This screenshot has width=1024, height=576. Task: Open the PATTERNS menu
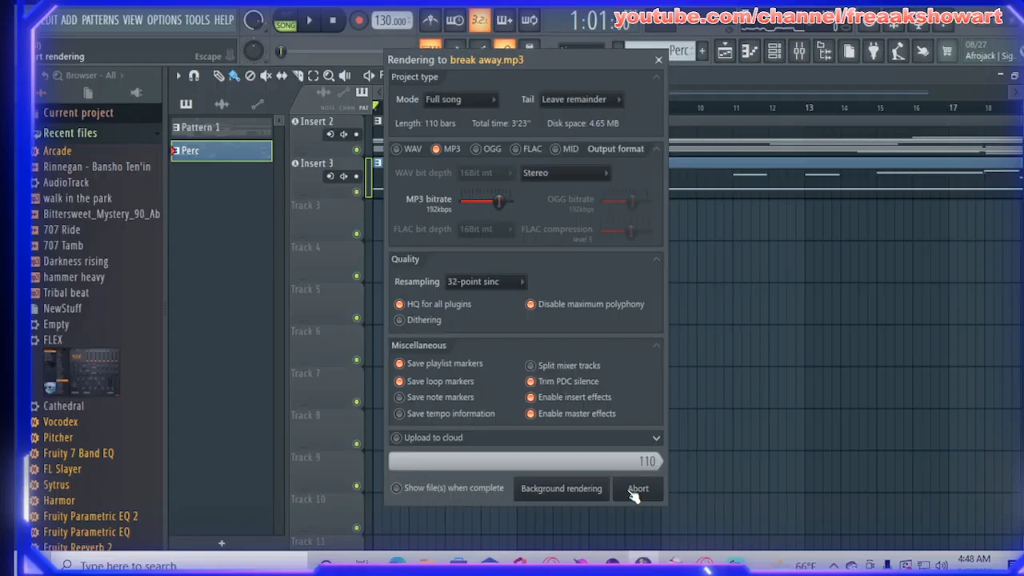[x=100, y=20]
